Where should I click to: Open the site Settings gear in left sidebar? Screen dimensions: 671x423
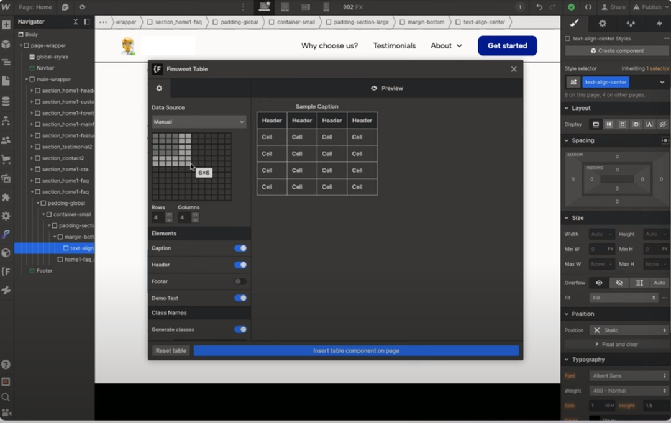click(x=6, y=216)
